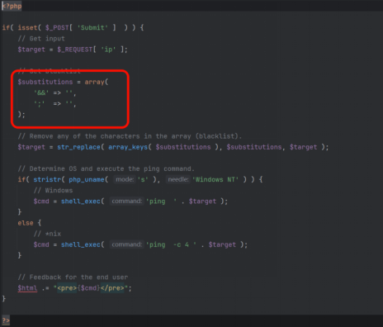
Task: Click $target at end of str_replace line
Action: (303, 147)
